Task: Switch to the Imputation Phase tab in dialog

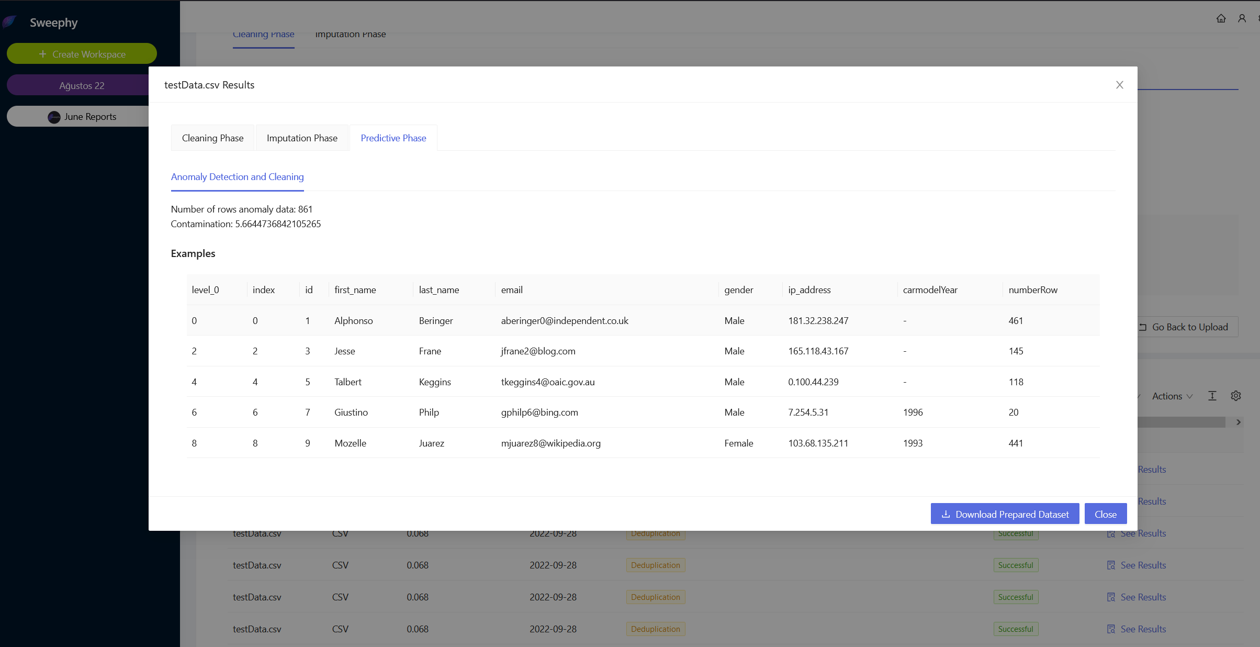Action: [x=302, y=138]
